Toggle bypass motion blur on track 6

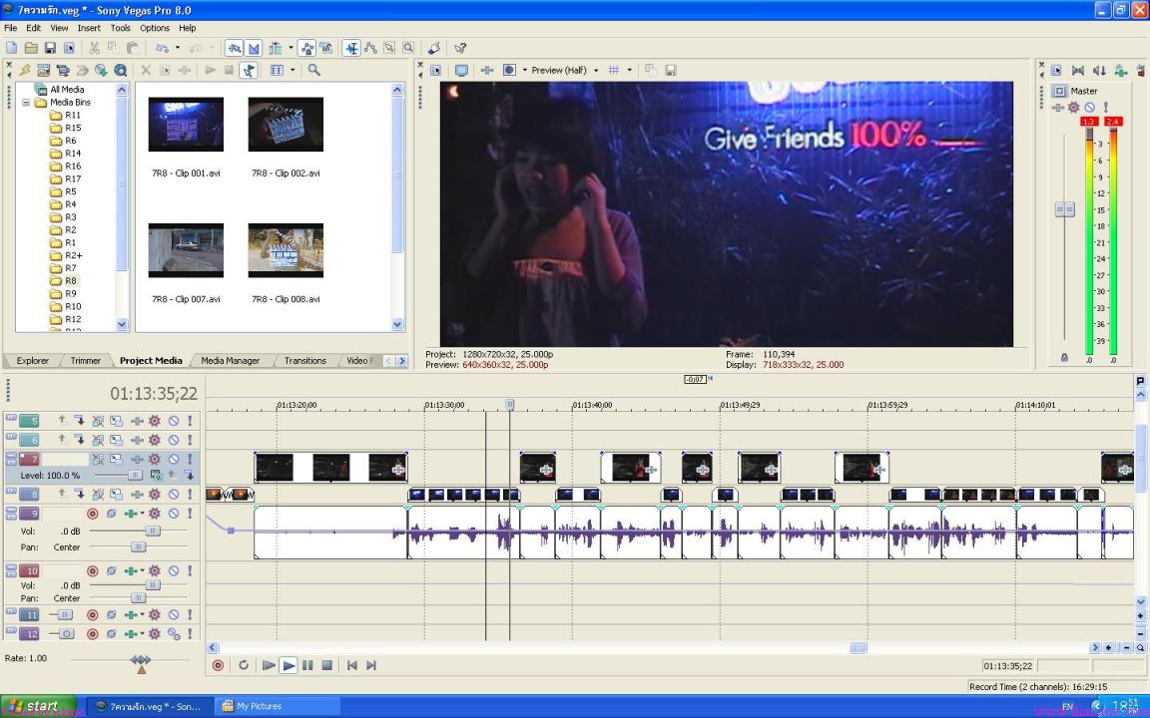pos(98,441)
